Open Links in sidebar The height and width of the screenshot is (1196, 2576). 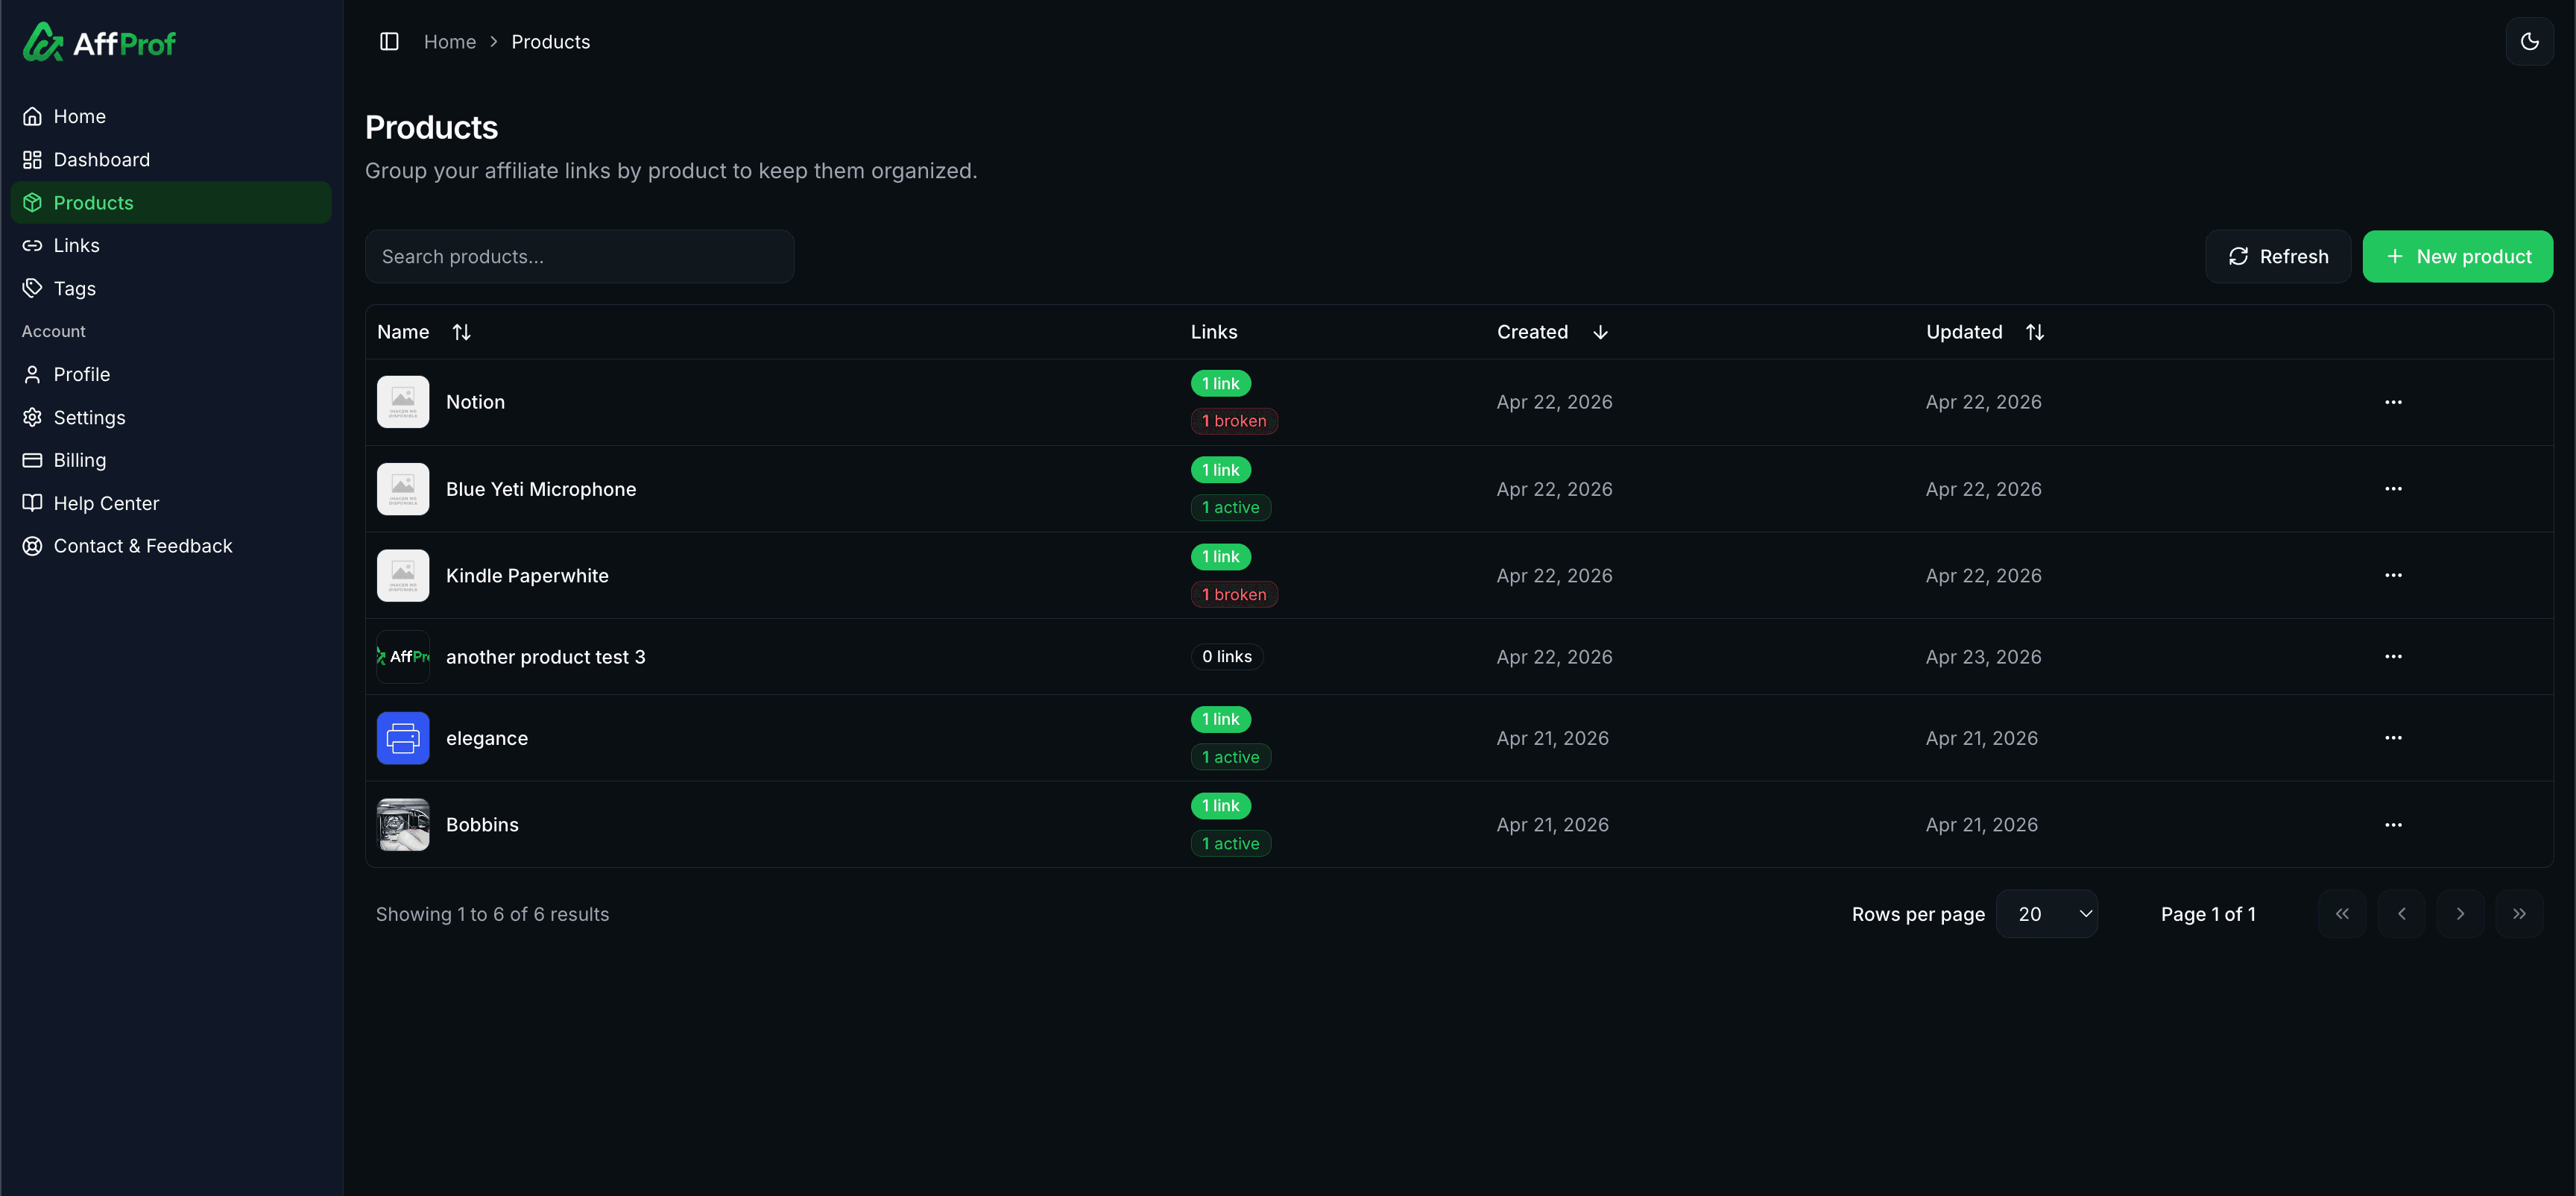(x=76, y=245)
